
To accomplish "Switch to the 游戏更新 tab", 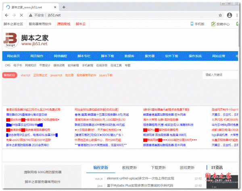I will [187, 167].
